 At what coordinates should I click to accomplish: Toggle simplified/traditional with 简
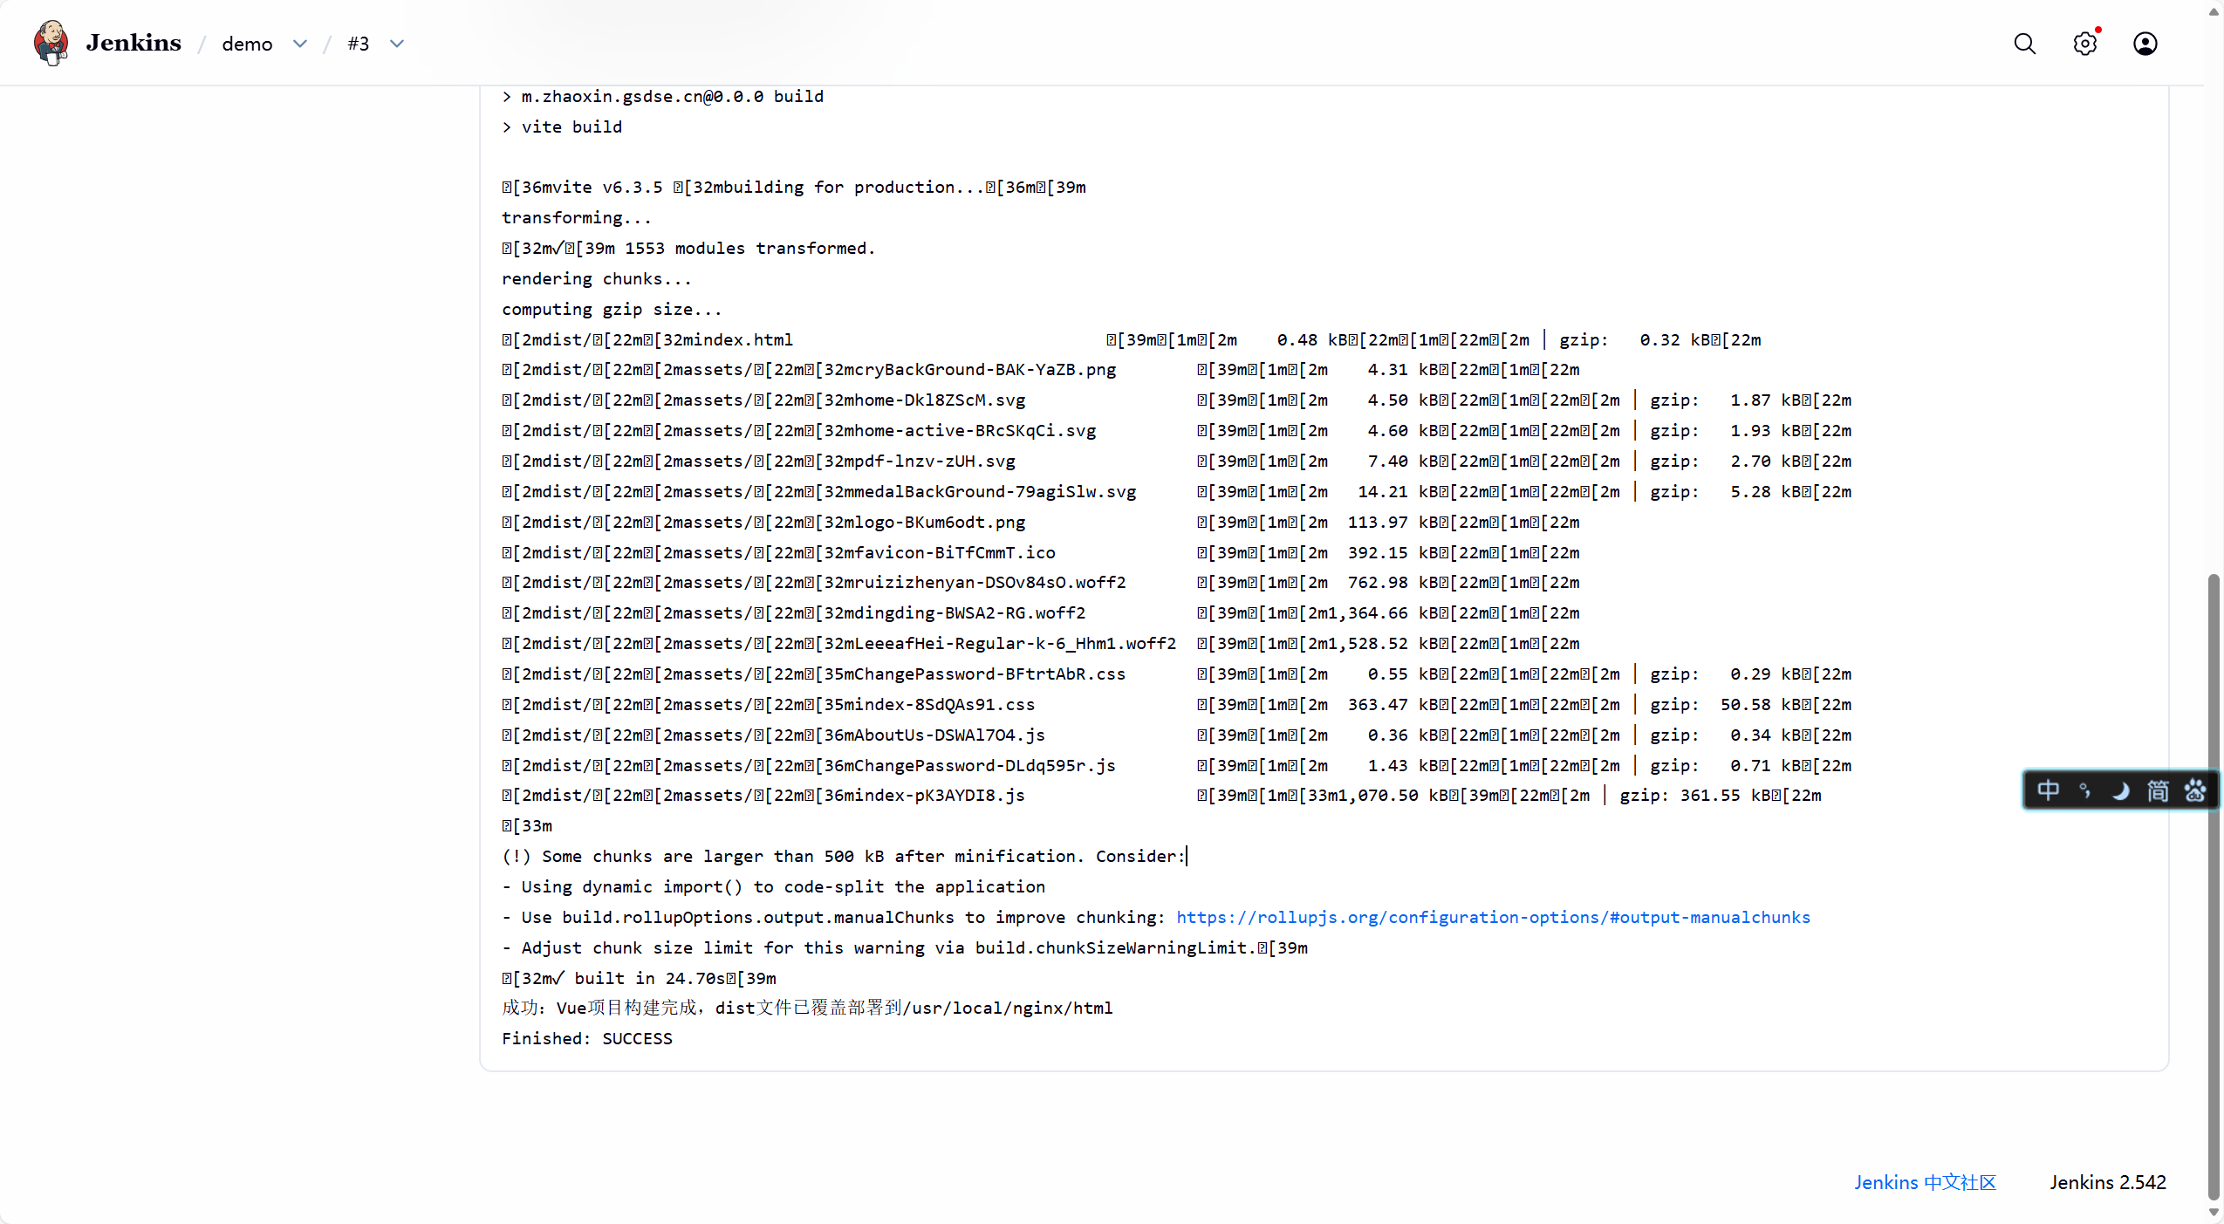(x=2157, y=790)
